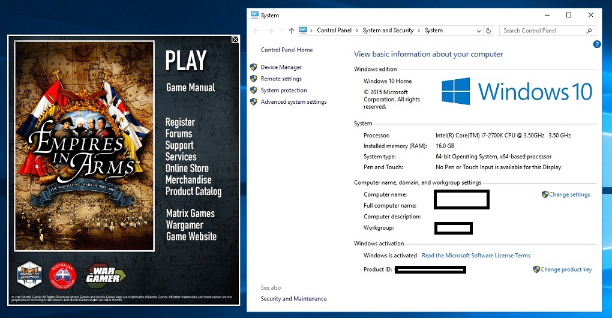The image size is (612, 318).
Task: Open Device Manager link
Action: [x=281, y=67]
